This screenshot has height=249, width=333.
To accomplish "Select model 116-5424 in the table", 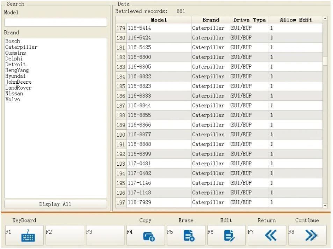I will click(x=159, y=38).
